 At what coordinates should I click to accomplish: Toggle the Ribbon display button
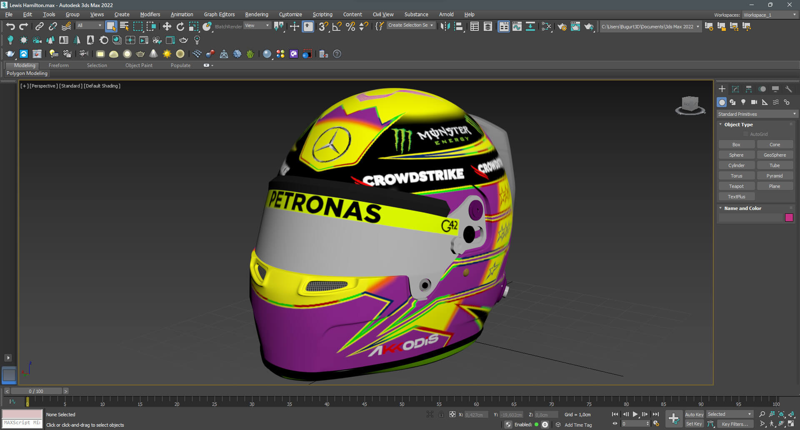pos(504,27)
